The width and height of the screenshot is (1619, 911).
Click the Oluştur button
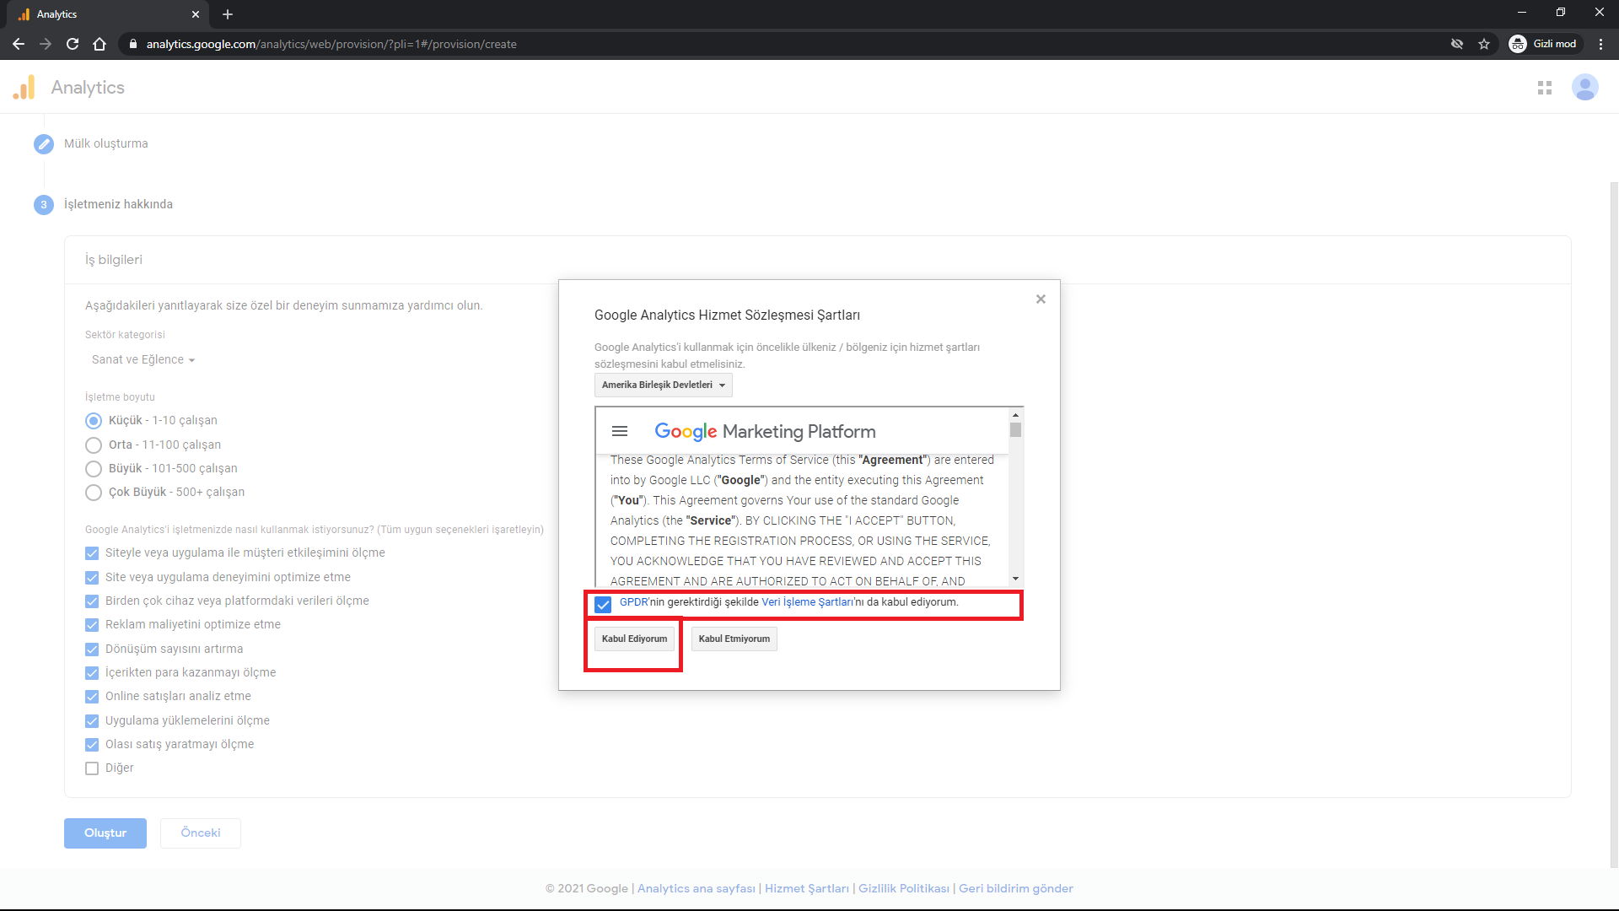[x=105, y=833]
